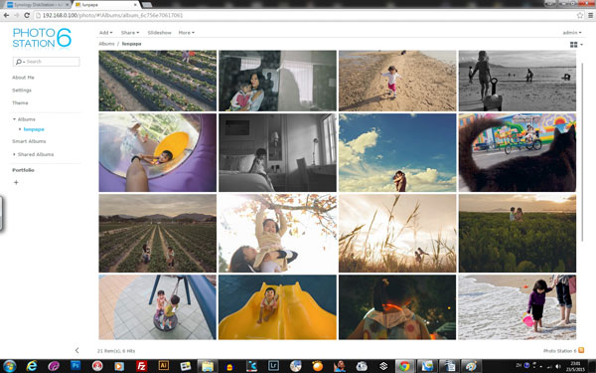Screen dimensions: 596x373
Task: Click the Photo Station 6 logo
Action: coord(42,38)
